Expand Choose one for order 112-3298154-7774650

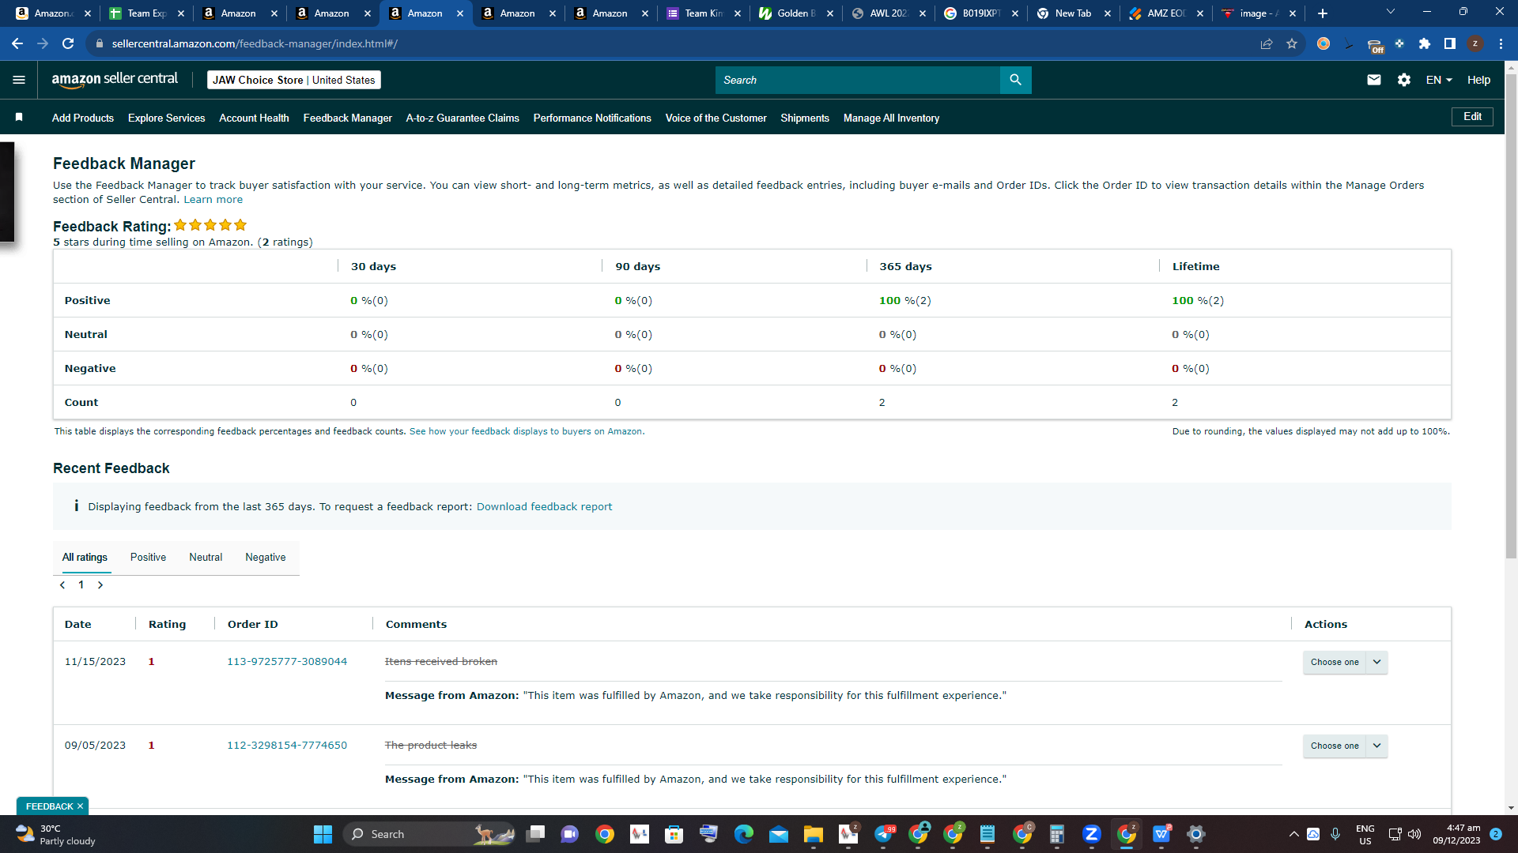click(1345, 746)
